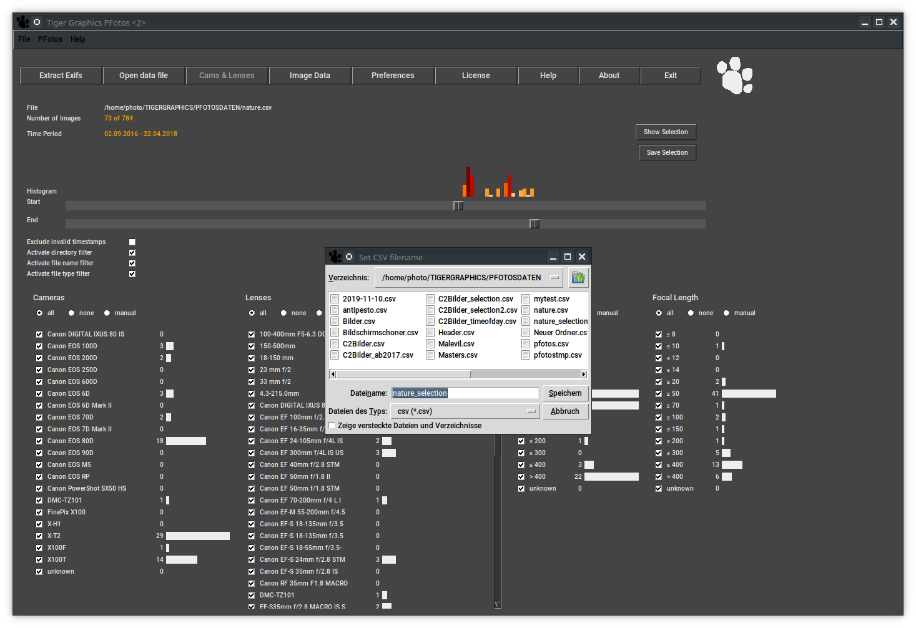
Task: Uncheck the Canon EOS 80D camera
Action: 39,441
